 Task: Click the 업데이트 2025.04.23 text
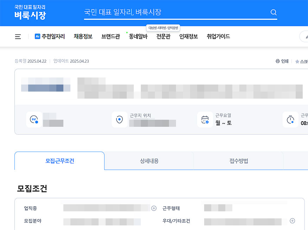(x=71, y=61)
